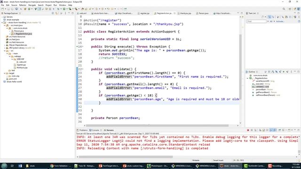Click the green Run toolbar button

point(64,9)
